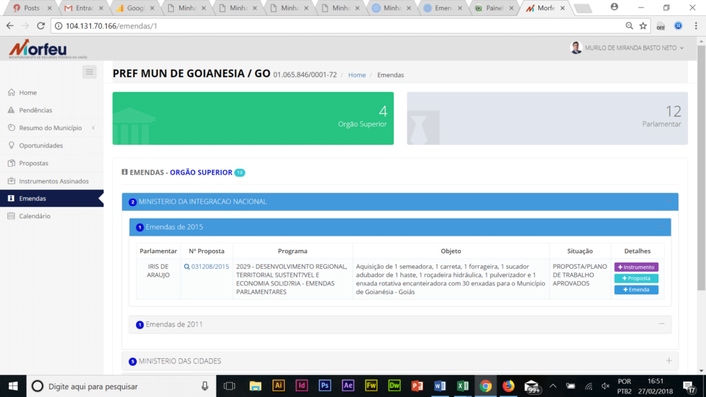Screen dimensions: 706x397
Task: Click the Calendário sidebar icon
Action: click(x=11, y=216)
